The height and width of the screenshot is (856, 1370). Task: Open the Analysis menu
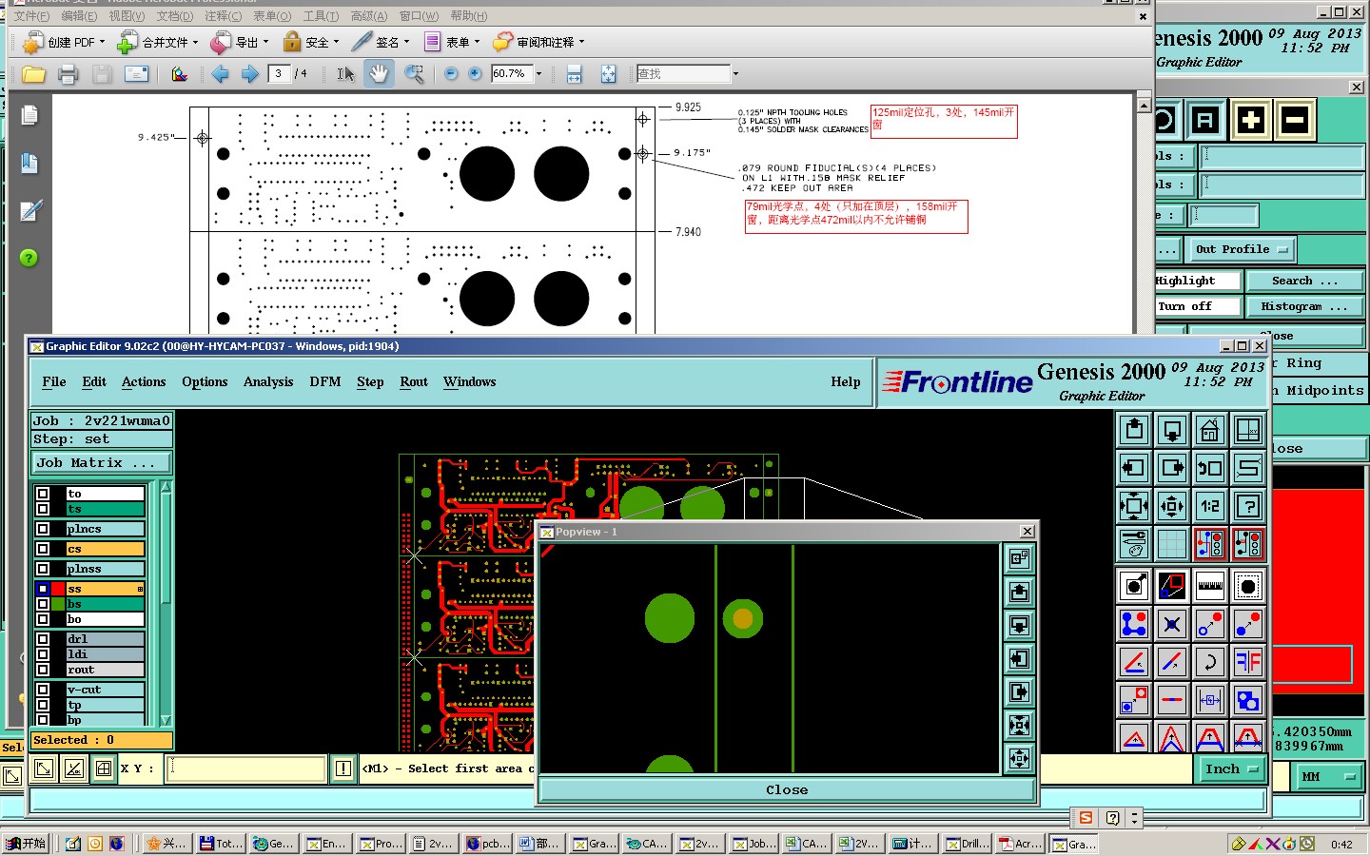point(267,381)
